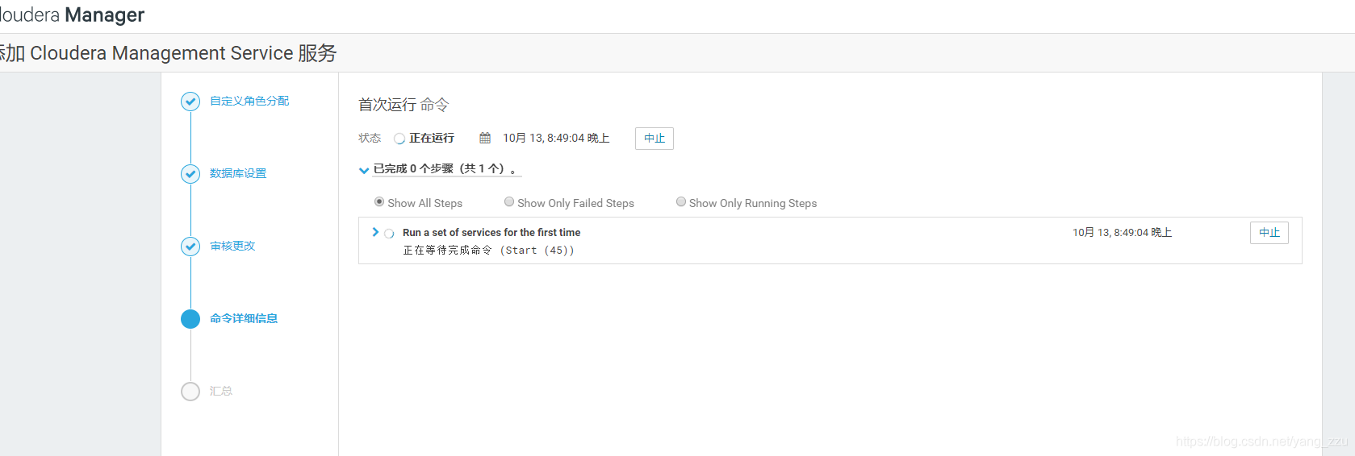Image resolution: width=1355 pixels, height=456 pixels.
Task: Click the 自定义角色分配 step checkmark circle
Action: [x=190, y=102]
